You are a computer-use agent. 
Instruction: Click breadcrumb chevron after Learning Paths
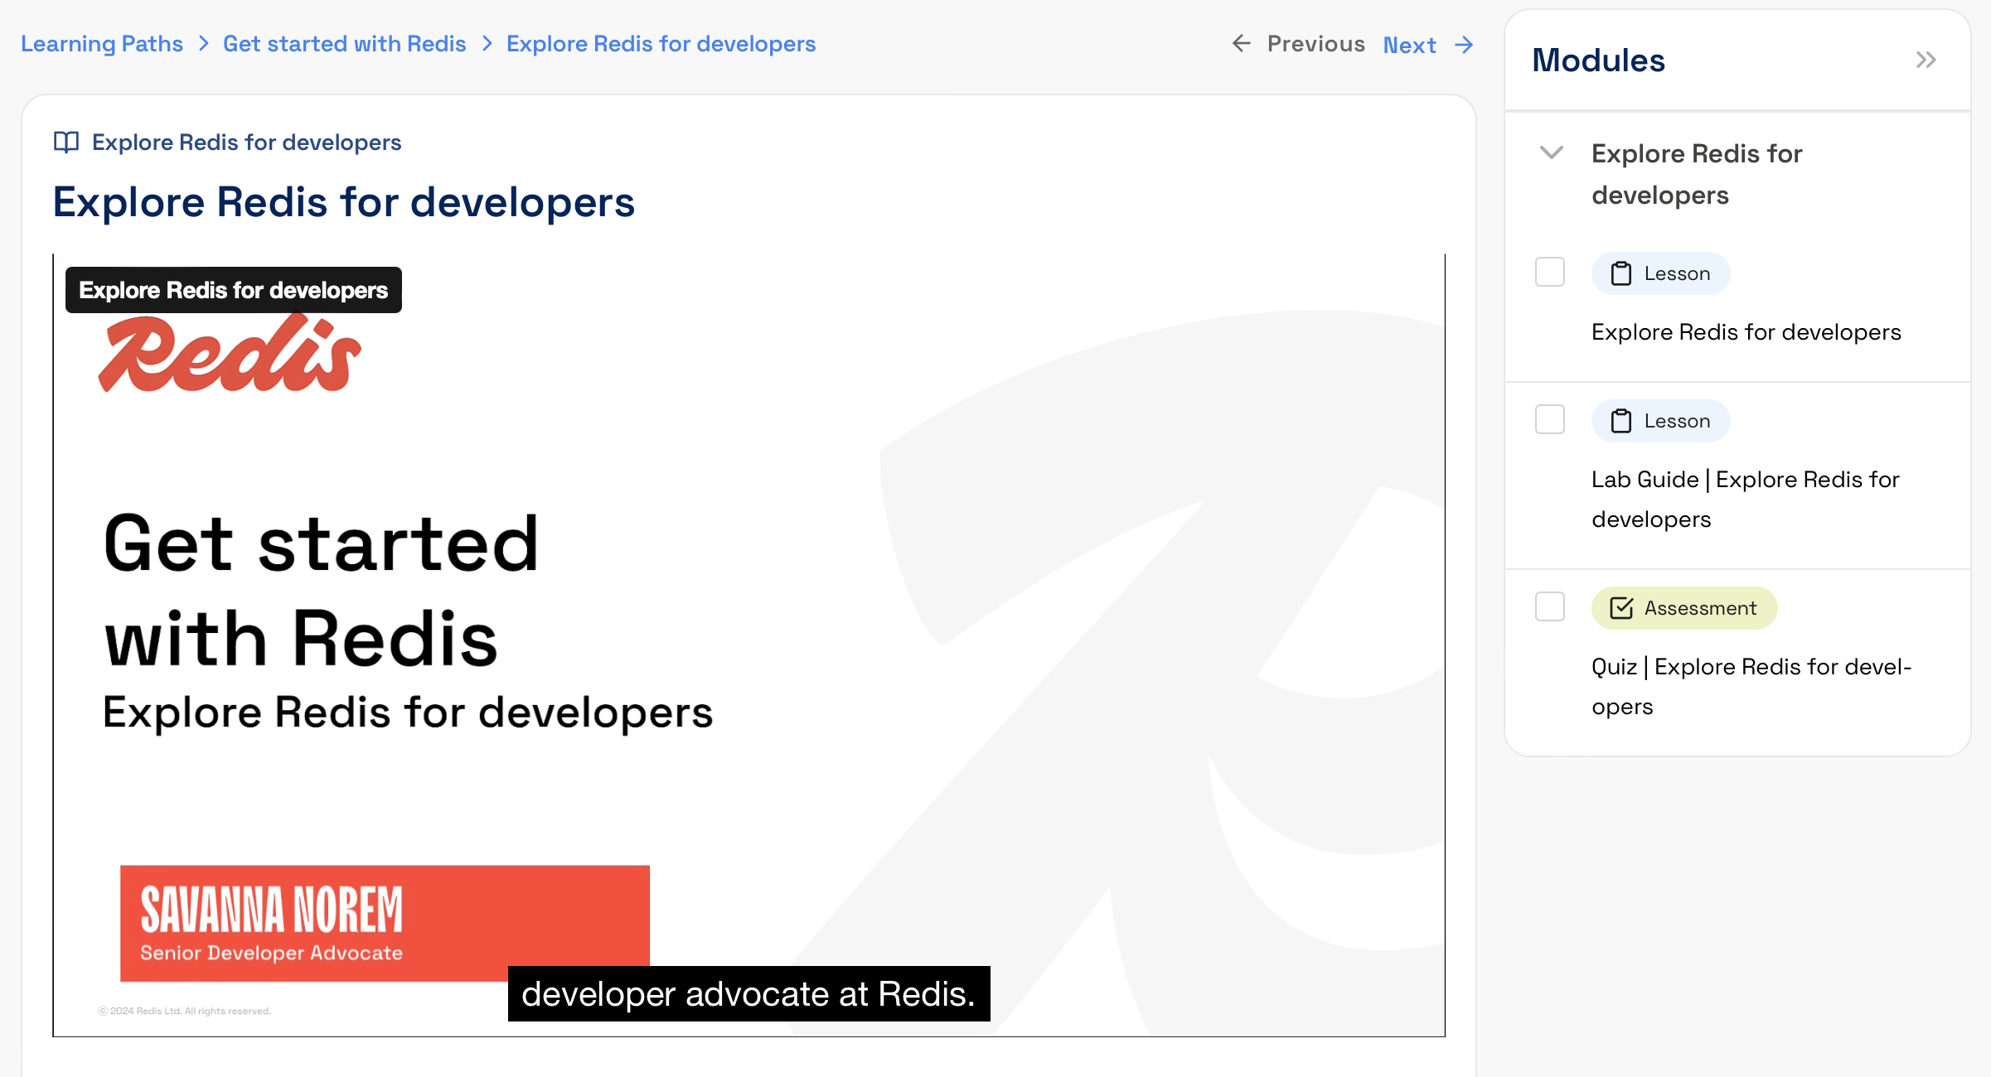pyautogui.click(x=203, y=43)
